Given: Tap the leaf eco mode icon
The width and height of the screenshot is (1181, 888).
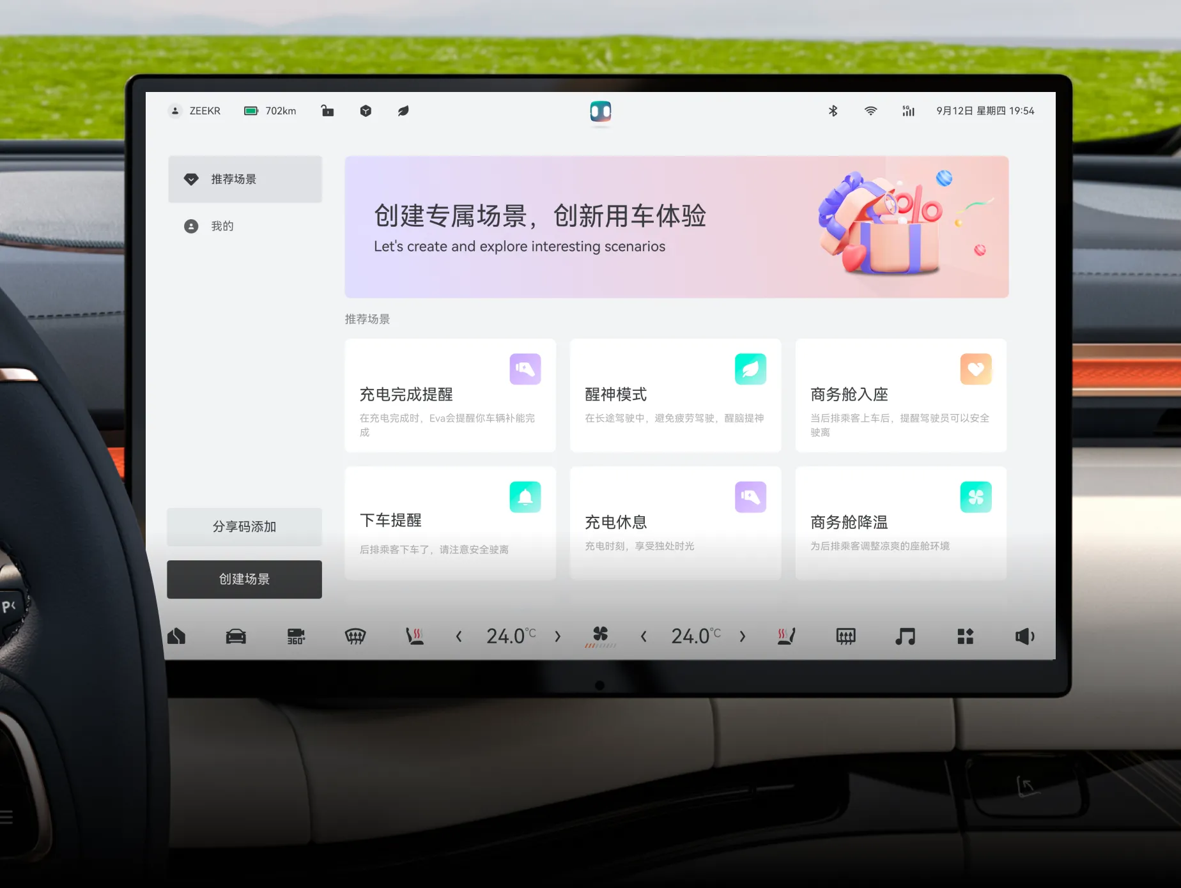Looking at the screenshot, I should (403, 111).
